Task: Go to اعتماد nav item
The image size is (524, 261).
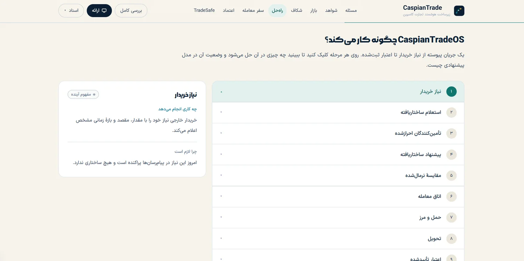Action: pos(228,10)
